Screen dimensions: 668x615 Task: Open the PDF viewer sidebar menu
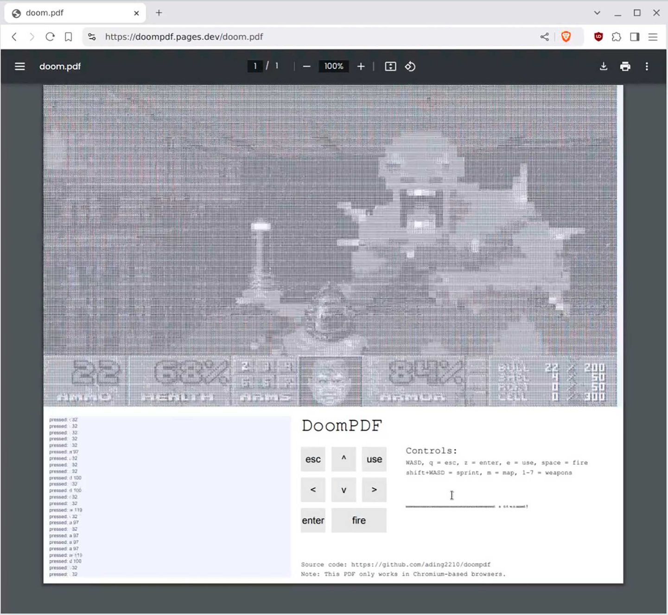19,66
